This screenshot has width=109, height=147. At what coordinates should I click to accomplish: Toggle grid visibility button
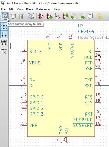(4, 26)
